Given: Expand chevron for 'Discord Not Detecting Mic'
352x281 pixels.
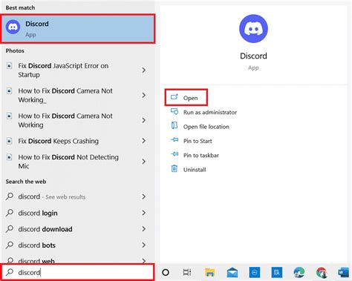Looking at the screenshot, I should coord(143,162).
